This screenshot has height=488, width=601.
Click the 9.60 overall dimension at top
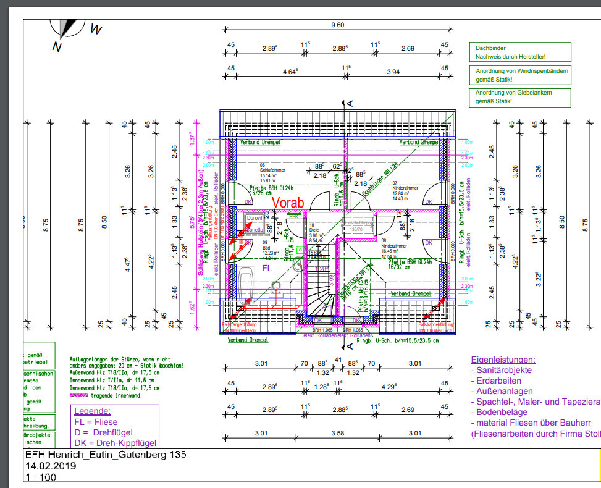point(337,25)
